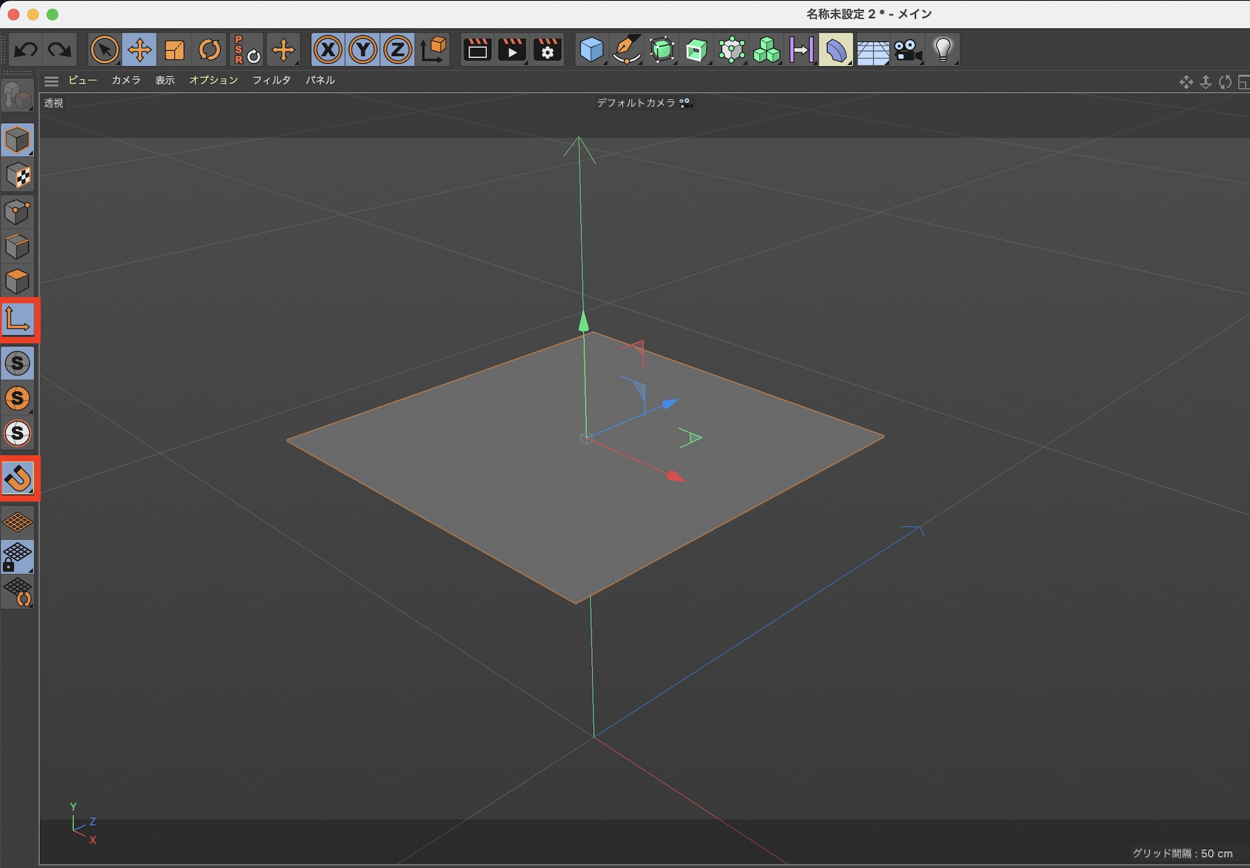Switch to Polygons mode cube icon
The height and width of the screenshot is (868, 1250).
click(17, 281)
